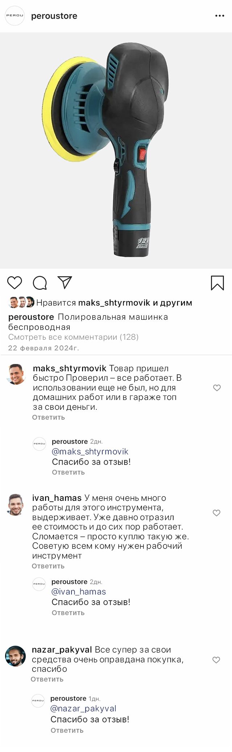Open the @maks_shtyrmovik mention link
Viewport: 232px width, 752px height.
tap(90, 451)
